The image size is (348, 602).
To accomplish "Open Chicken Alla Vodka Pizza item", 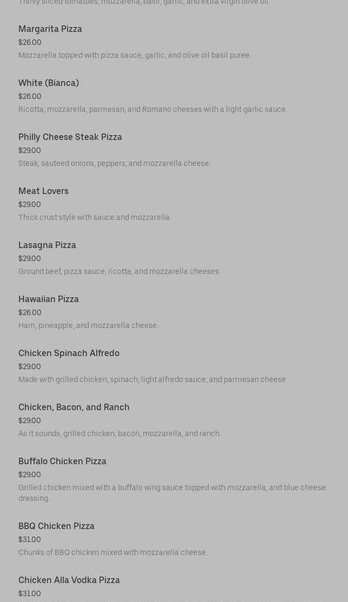I will [69, 580].
